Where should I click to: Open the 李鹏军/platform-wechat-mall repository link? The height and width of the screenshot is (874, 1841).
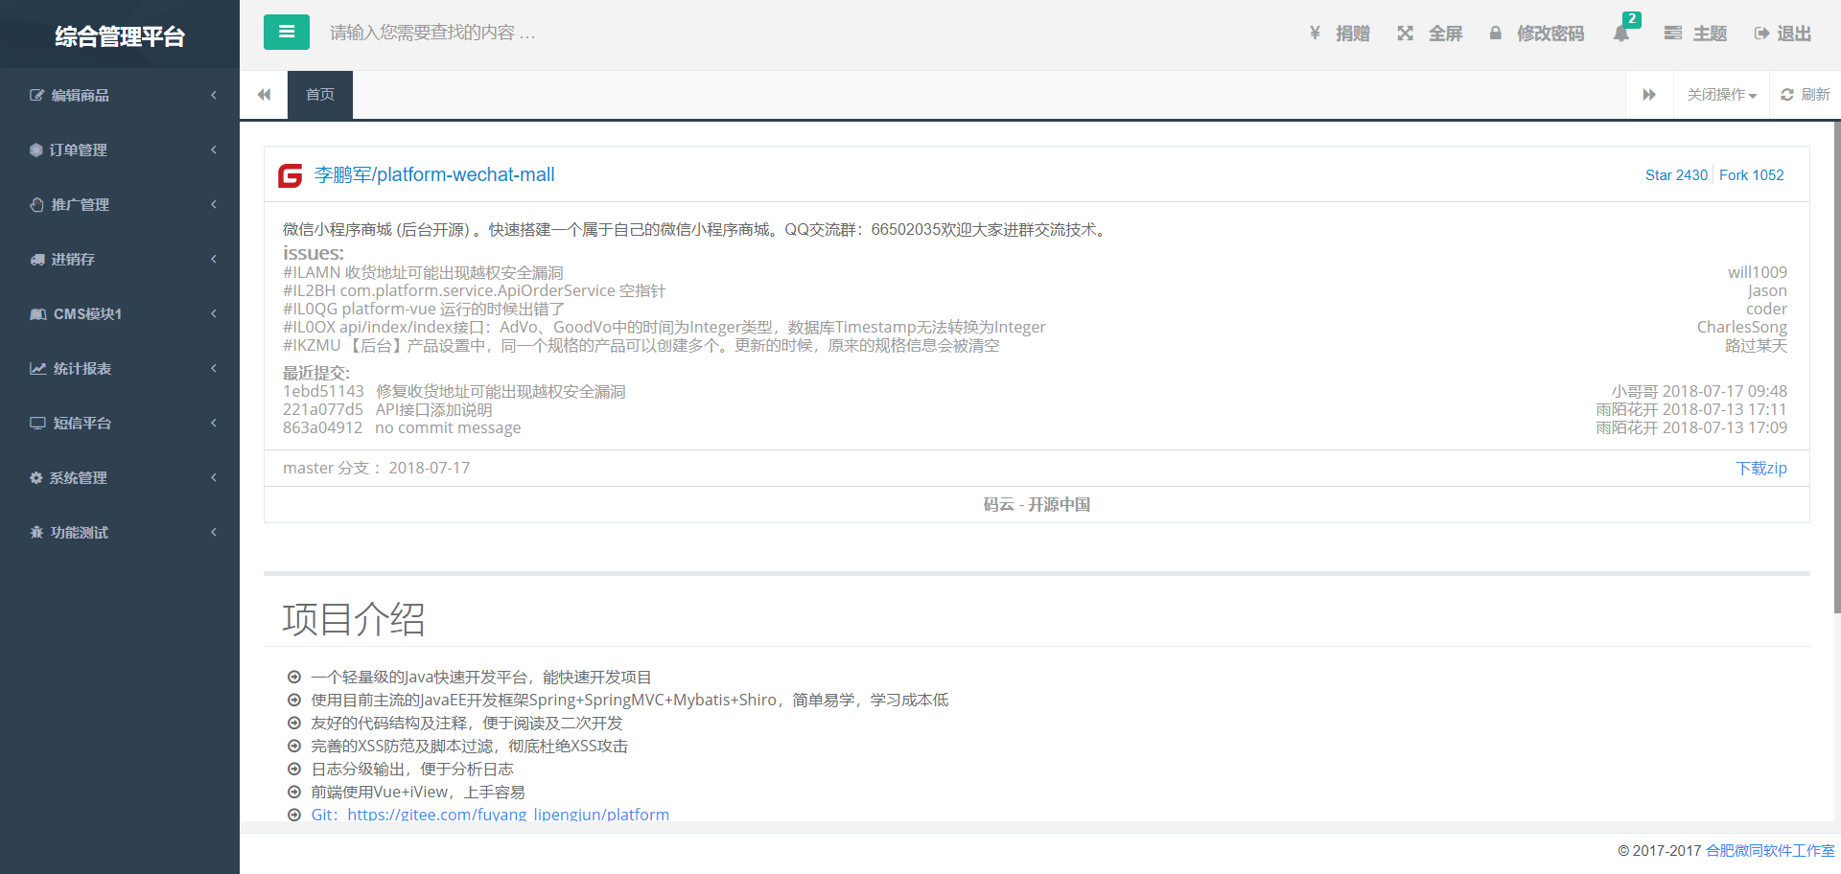point(434,174)
